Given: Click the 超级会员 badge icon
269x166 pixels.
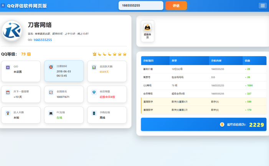Looking at the screenshot, I should pos(147,28).
